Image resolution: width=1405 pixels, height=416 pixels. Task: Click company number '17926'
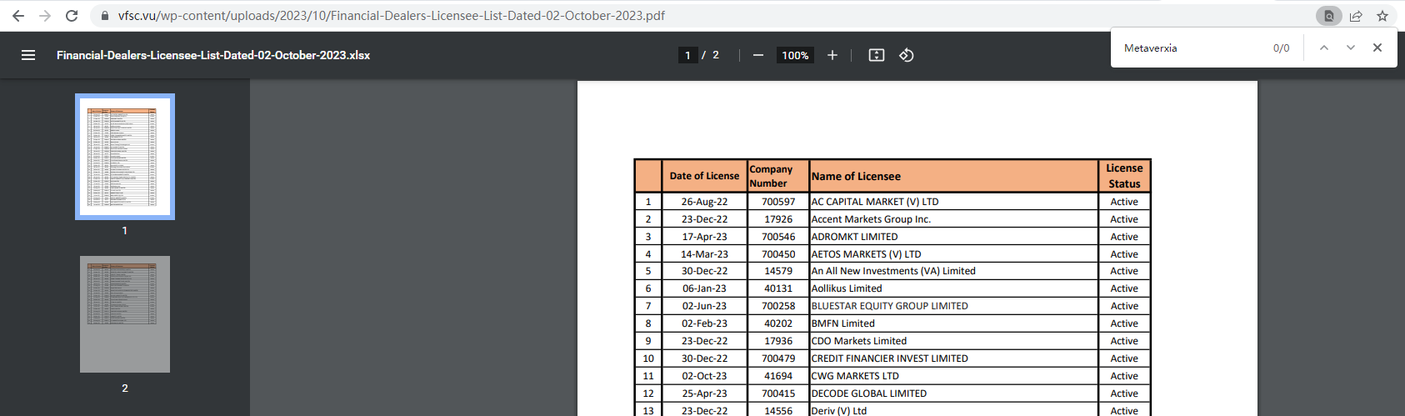pyautogui.click(x=778, y=219)
